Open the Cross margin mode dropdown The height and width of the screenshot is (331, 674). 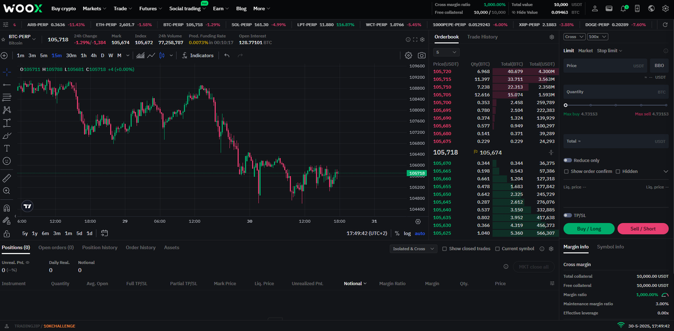click(573, 36)
